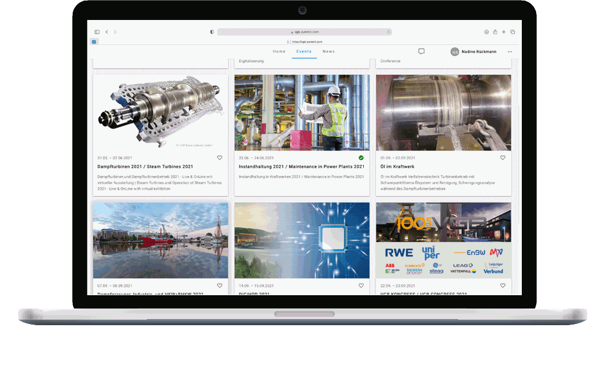Viewport: 605px width, 374px height.
Task: Open a new tab with plus icon
Action: pos(504,32)
